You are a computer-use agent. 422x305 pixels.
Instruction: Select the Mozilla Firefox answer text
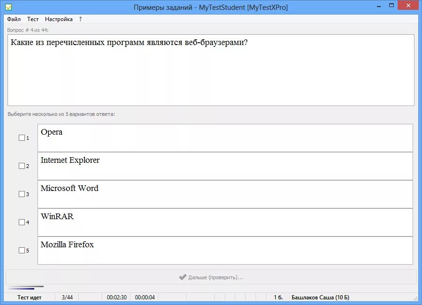[67, 244]
